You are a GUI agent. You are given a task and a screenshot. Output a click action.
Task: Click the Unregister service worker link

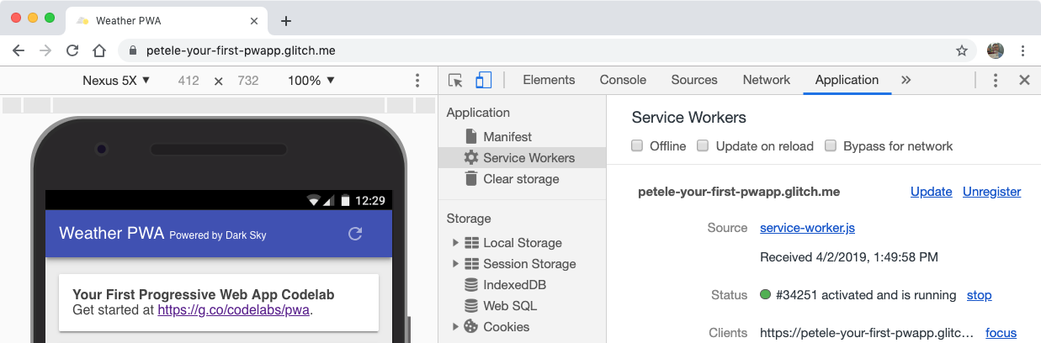(x=991, y=192)
